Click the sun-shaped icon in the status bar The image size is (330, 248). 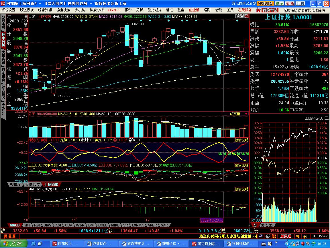point(268,237)
